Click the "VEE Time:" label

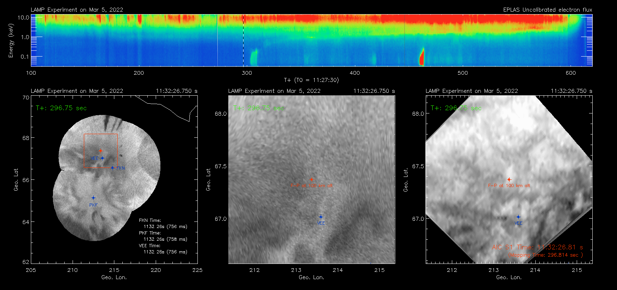(150, 246)
